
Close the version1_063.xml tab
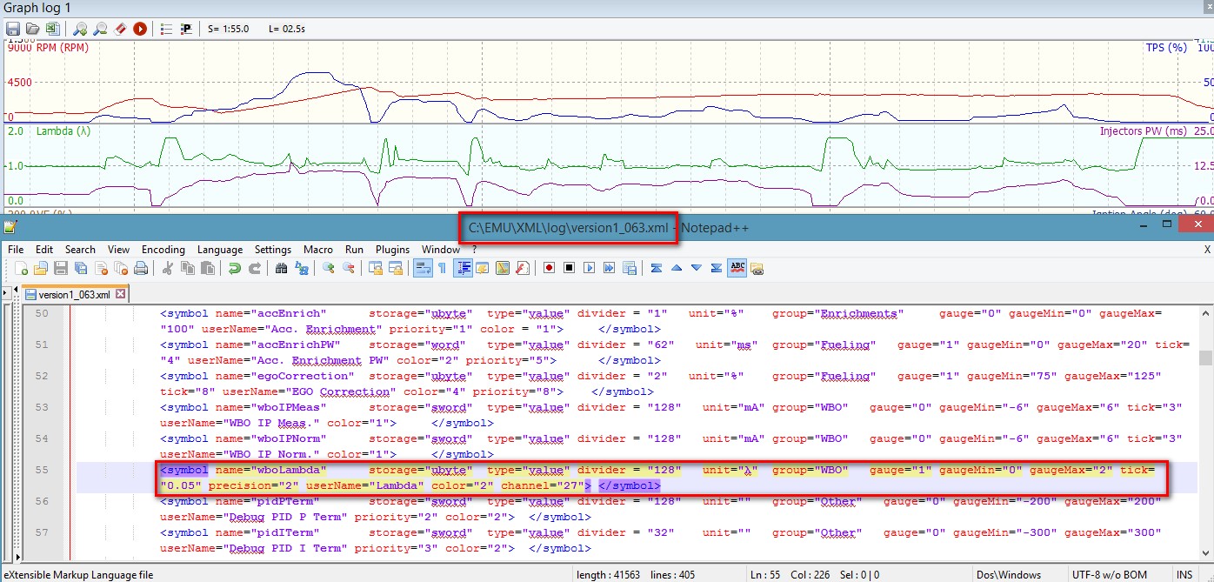coord(121,294)
